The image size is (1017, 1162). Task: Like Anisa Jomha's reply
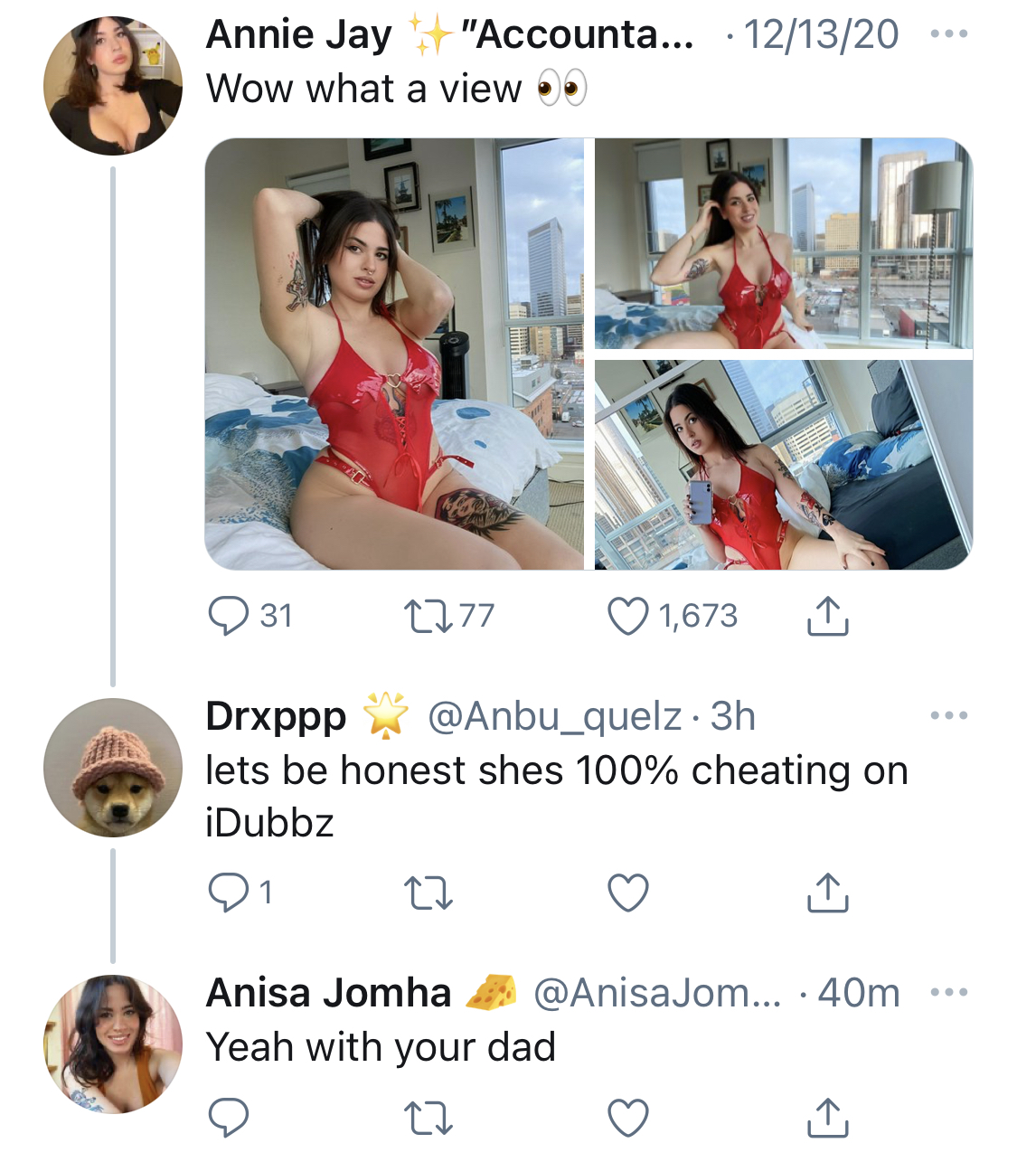[x=628, y=1118]
